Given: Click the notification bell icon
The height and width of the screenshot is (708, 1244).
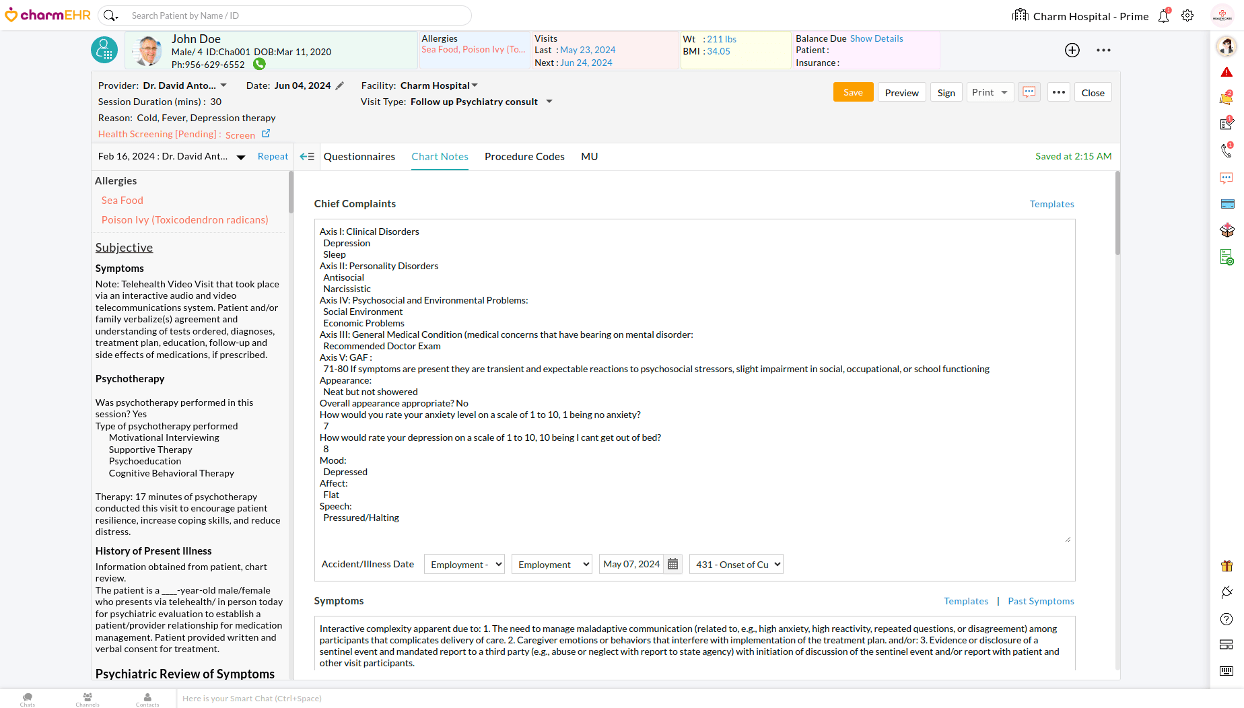Looking at the screenshot, I should (1163, 16).
